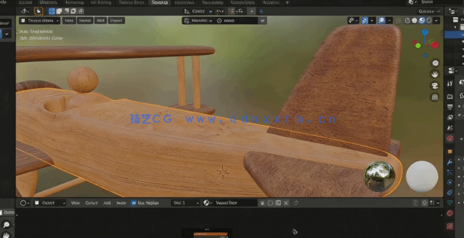
Task: Open the material browse sphere dropdown
Action: 207,203
